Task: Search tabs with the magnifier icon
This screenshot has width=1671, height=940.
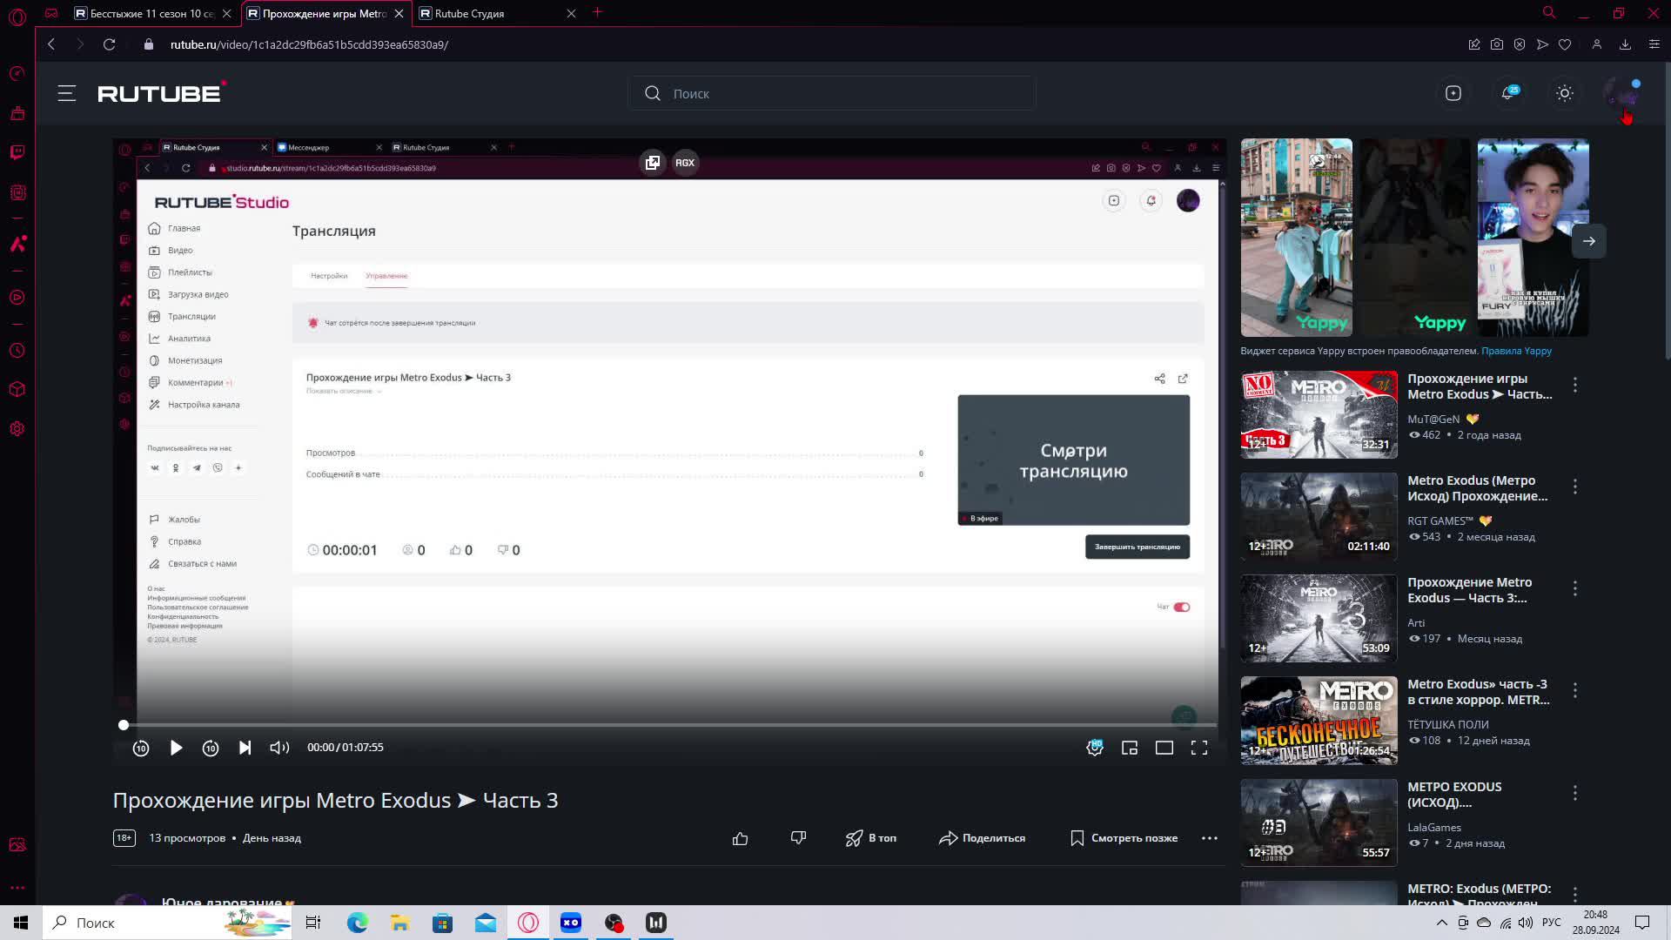Action: (x=1549, y=13)
